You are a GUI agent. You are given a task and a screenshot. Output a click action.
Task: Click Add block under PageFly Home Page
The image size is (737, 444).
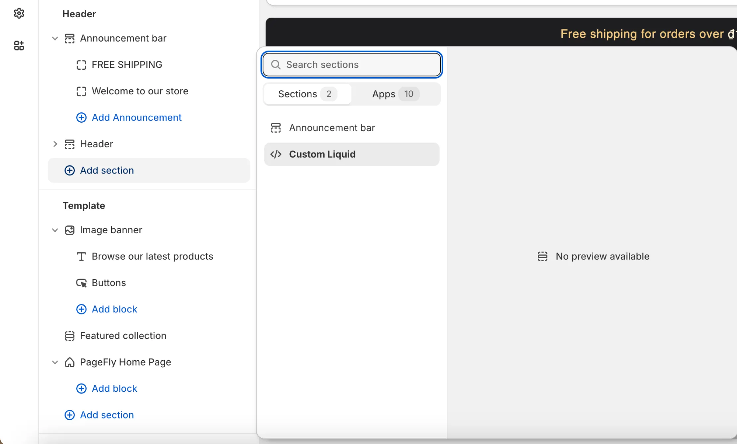coord(114,388)
